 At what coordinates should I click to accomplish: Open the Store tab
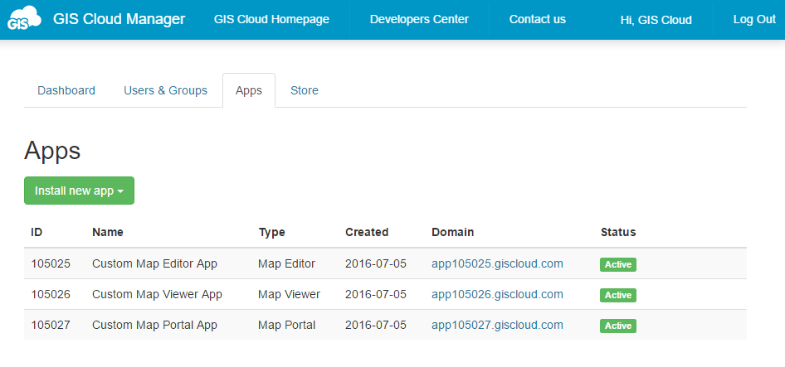click(x=305, y=90)
